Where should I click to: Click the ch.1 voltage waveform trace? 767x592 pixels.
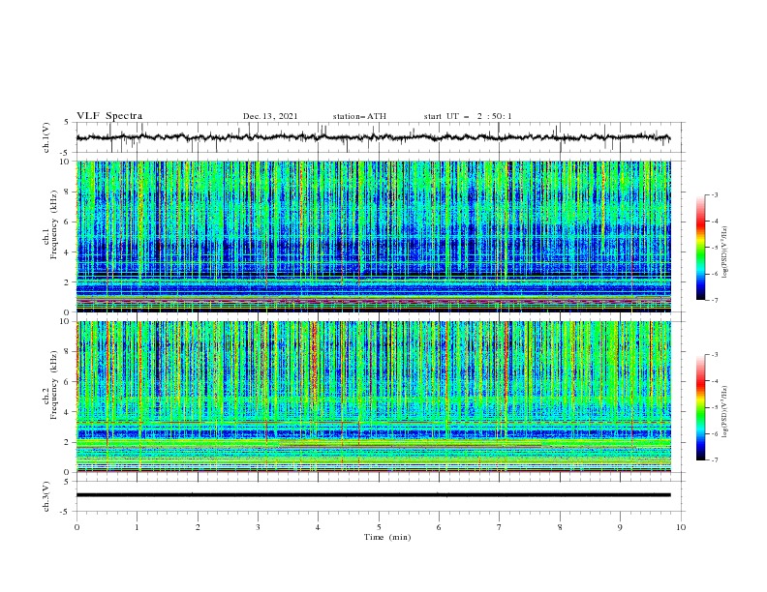click(x=373, y=137)
